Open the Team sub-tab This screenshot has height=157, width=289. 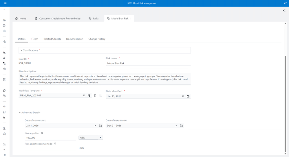34,39
